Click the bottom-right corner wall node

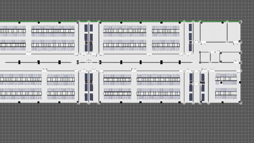click(240, 103)
